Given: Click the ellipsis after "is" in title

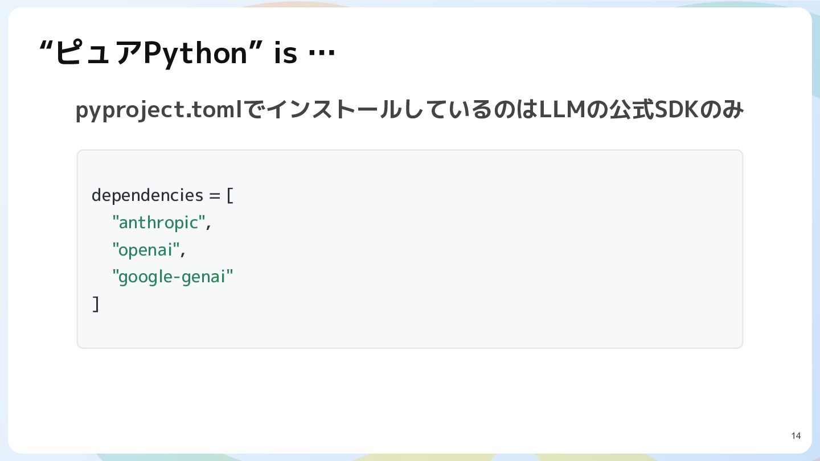Looking at the screenshot, I should [321, 55].
